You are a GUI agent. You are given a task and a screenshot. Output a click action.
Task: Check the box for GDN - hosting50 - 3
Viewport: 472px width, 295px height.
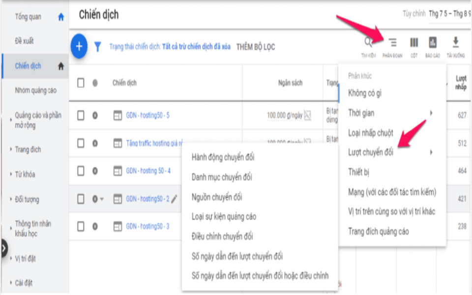tap(81, 226)
